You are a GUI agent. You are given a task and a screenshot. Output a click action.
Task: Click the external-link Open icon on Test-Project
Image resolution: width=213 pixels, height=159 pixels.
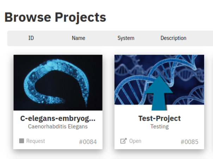tap(123, 141)
